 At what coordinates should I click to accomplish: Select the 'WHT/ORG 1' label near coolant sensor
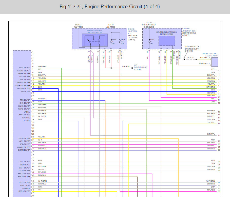(x=204, y=64)
